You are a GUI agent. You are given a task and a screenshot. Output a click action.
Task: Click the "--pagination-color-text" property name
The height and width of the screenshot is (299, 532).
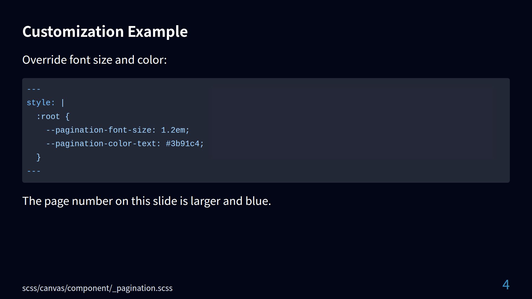[101, 144]
